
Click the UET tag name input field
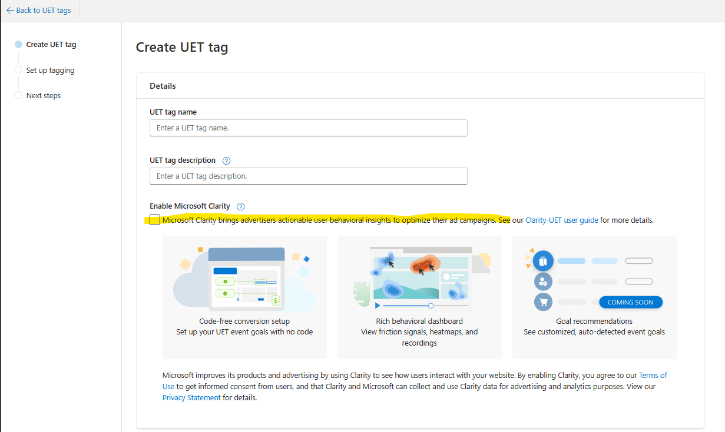point(309,128)
